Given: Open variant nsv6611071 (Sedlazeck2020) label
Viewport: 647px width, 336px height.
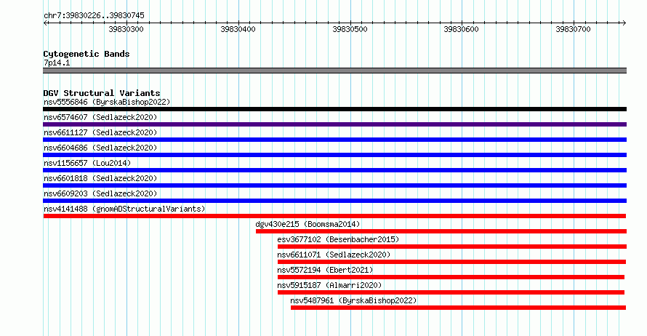Looking at the screenshot, I should click(x=334, y=255).
